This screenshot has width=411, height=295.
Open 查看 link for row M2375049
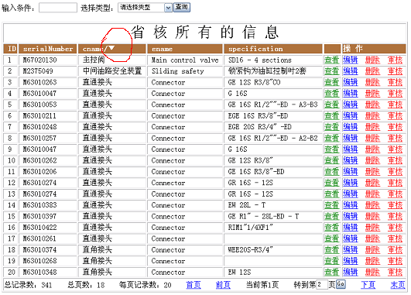[x=332, y=71]
